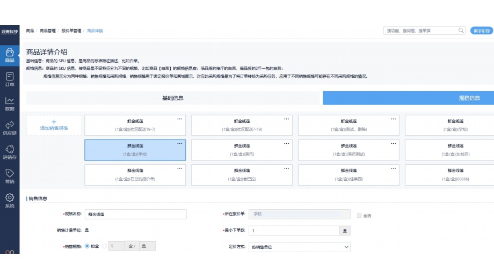The width and height of the screenshot is (494, 279).
Task: Open the more menu on the 港币 card
Action: 286,144
